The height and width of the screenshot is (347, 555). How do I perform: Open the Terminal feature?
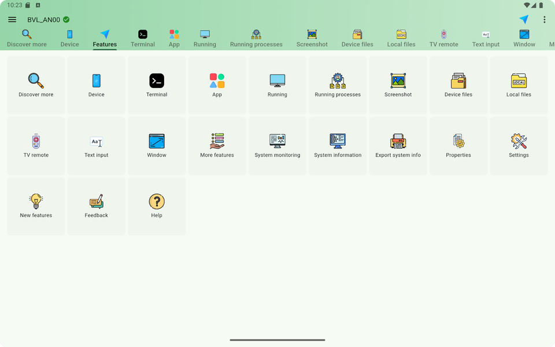click(x=156, y=85)
